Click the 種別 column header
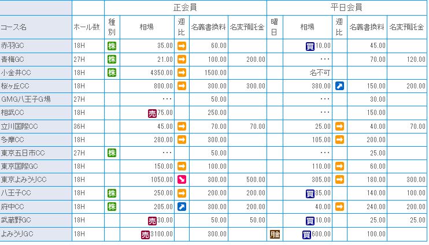 [112, 27]
